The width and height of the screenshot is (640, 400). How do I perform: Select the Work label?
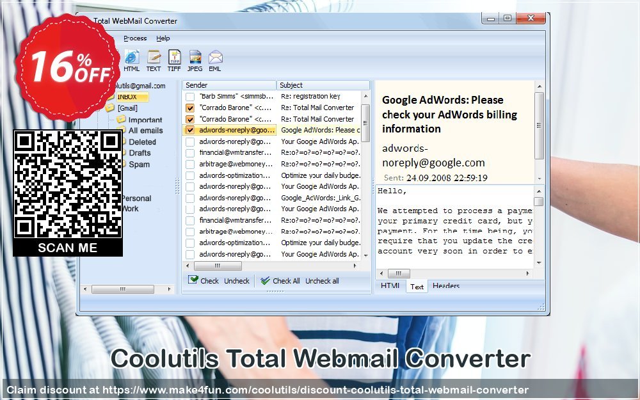pyautogui.click(x=131, y=209)
